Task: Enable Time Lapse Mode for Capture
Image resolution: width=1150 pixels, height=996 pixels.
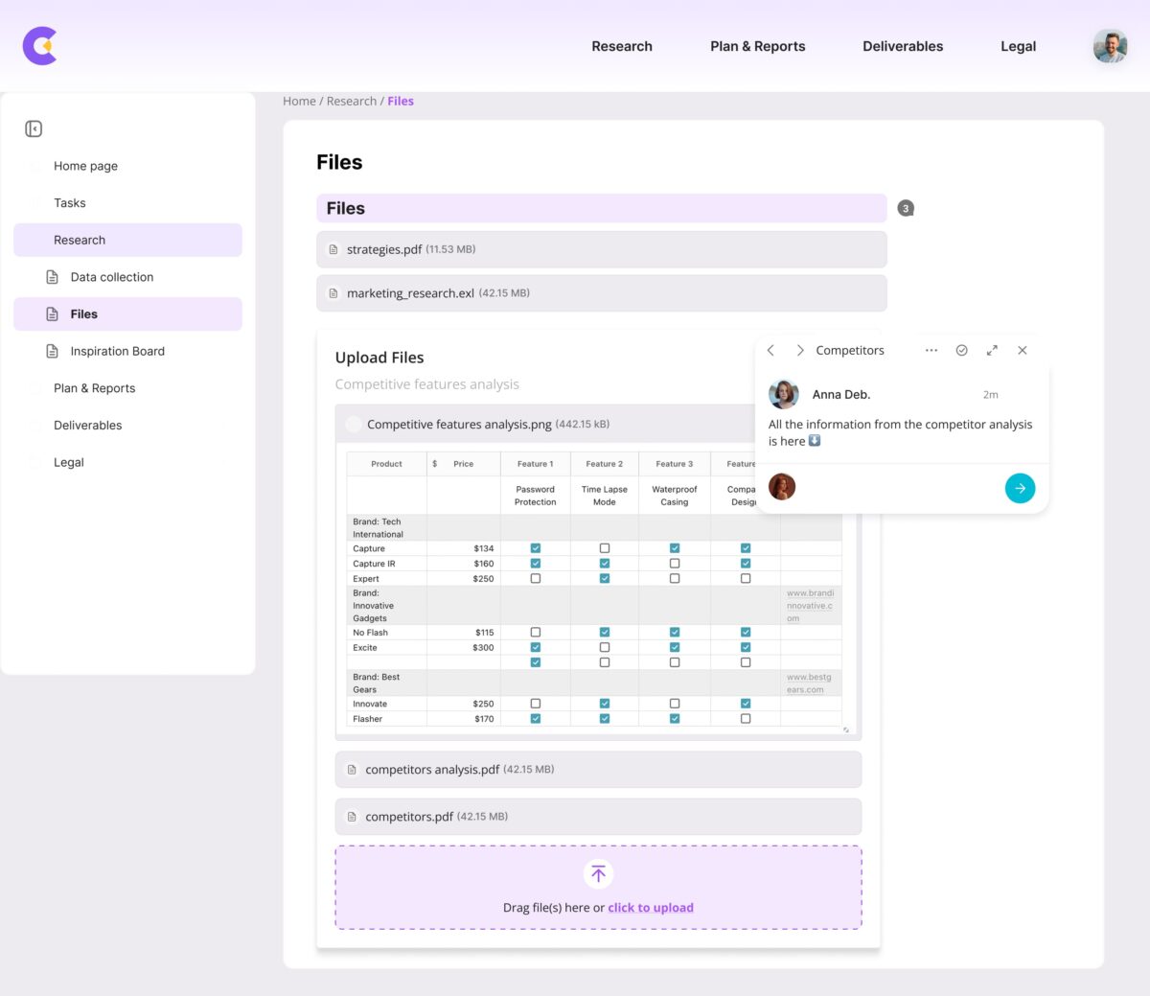Action: 604,547
